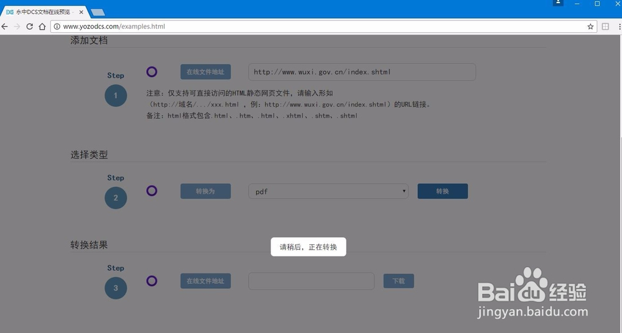Go forward using the browser forward arrow
This screenshot has height=333, width=622.
pos(17,27)
